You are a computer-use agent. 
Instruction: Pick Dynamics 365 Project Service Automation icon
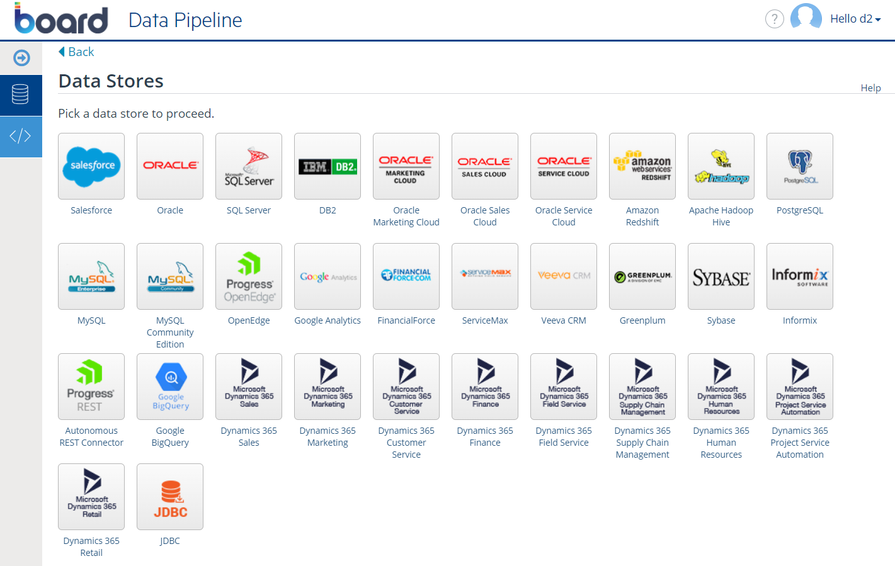[x=800, y=387]
